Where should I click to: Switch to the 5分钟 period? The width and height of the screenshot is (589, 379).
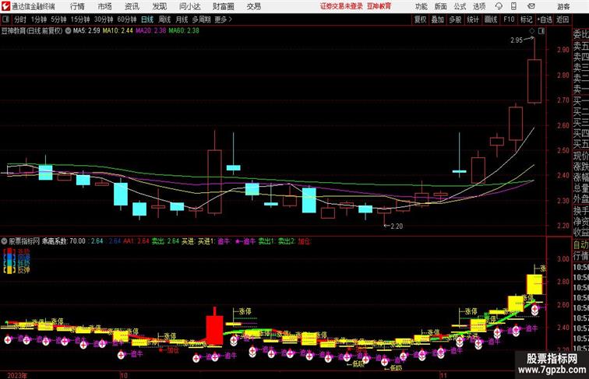pyautogui.click(x=58, y=19)
